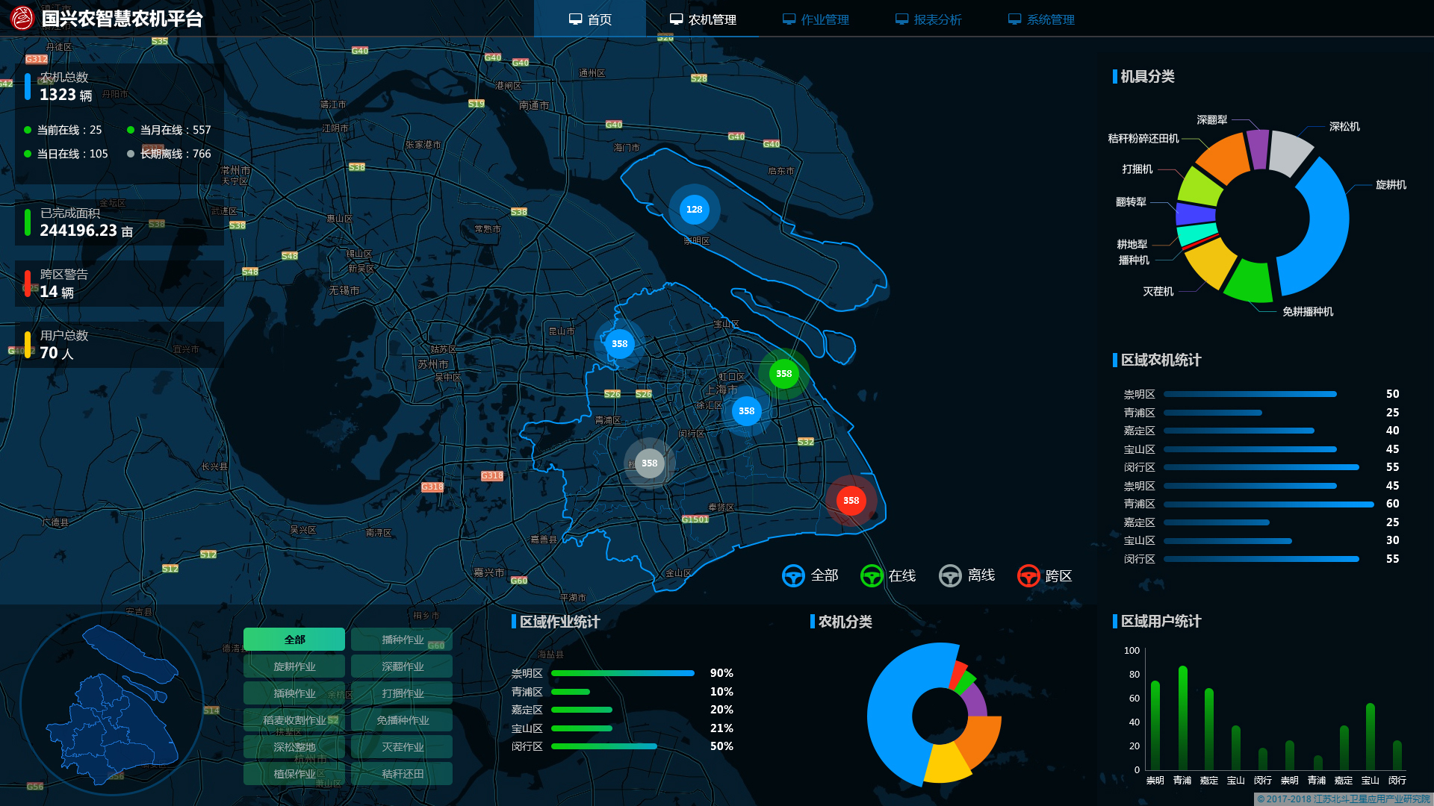Click the red platform logo icon
The height and width of the screenshot is (806, 1434).
(x=22, y=18)
